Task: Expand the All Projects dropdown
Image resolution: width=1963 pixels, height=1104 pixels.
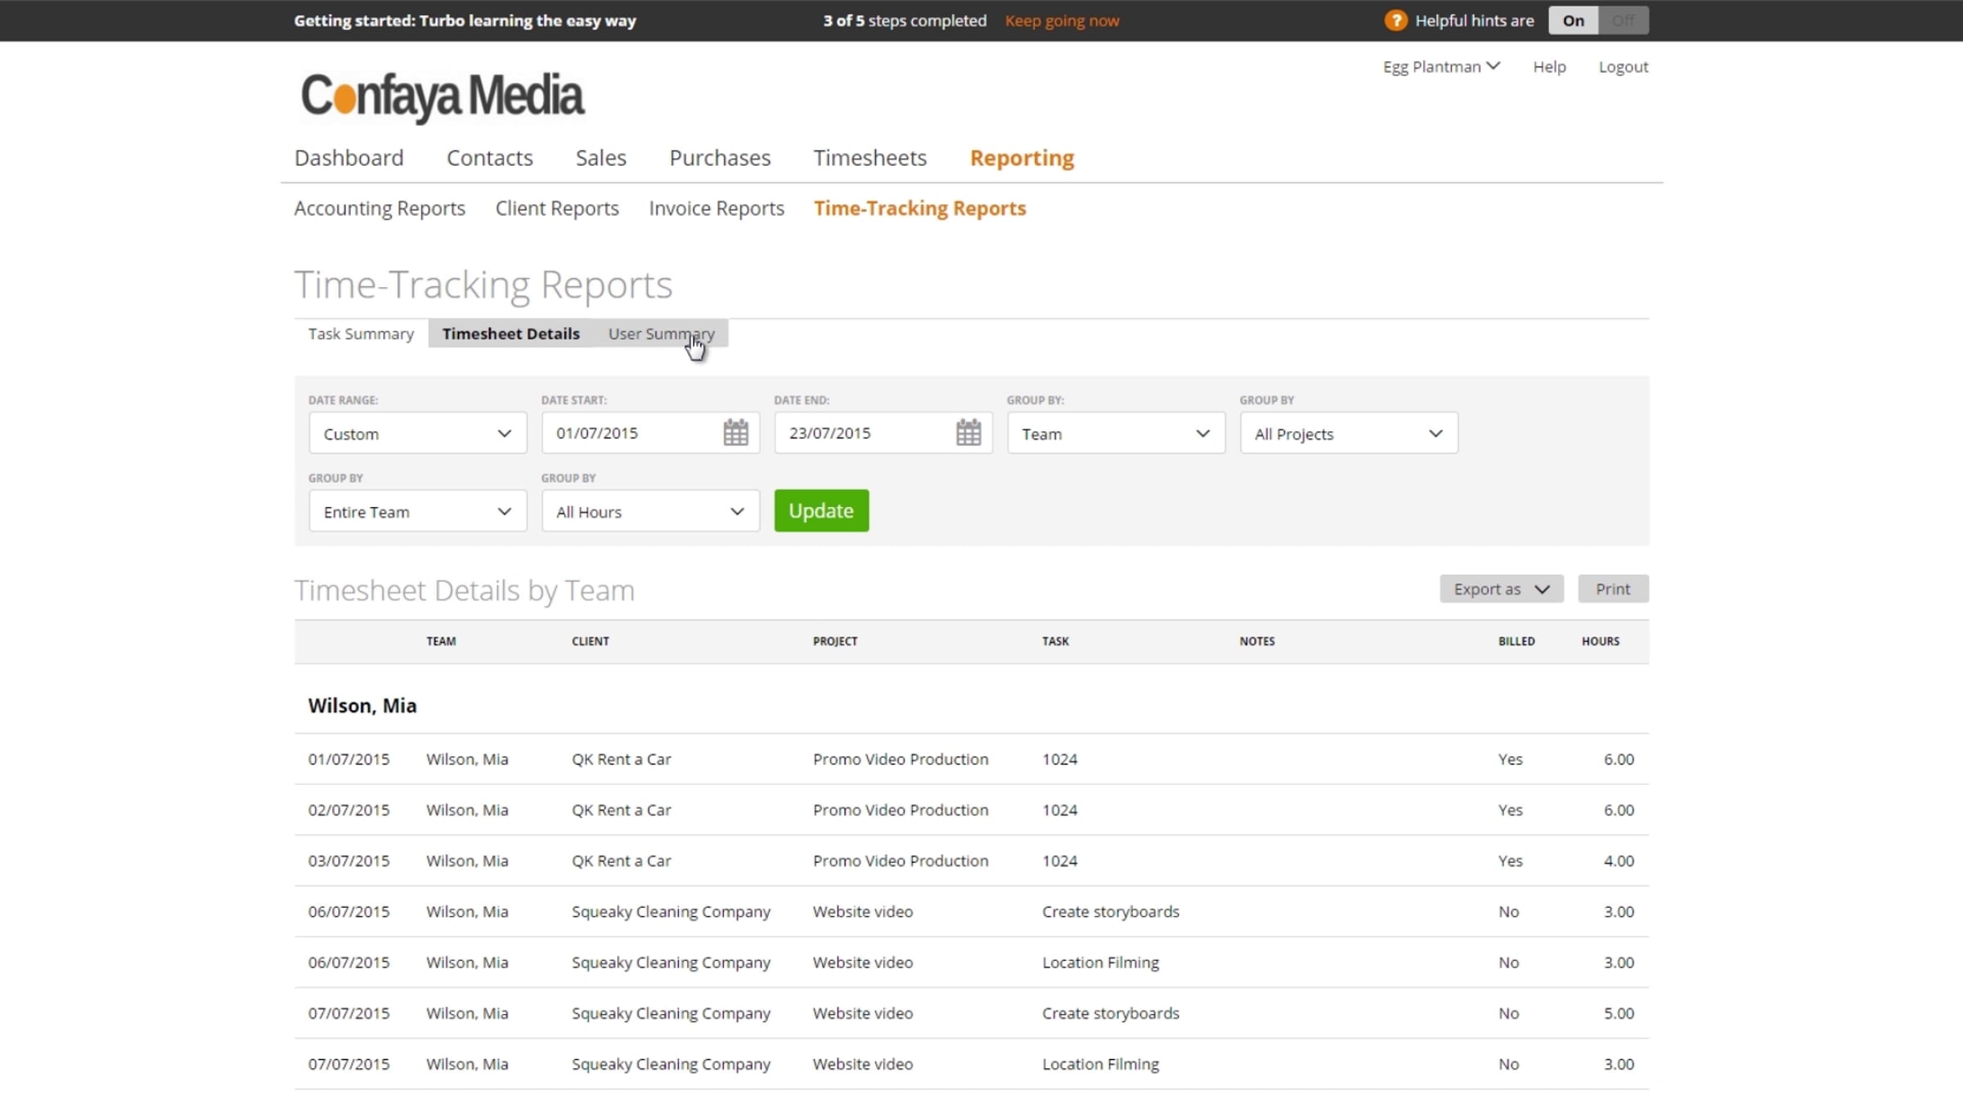Action: 1348,433
